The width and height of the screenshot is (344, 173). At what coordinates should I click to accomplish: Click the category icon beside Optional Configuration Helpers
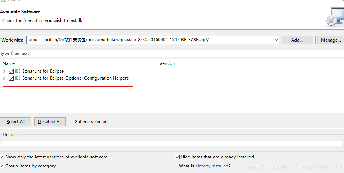click(x=18, y=78)
